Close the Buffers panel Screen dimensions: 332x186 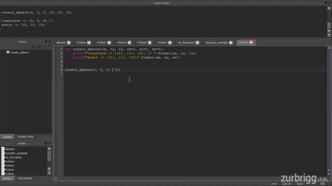(x=50, y=143)
